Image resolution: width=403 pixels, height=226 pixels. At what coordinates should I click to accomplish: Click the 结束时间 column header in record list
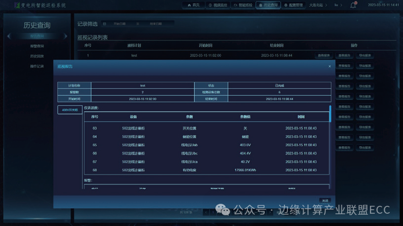click(x=277, y=46)
